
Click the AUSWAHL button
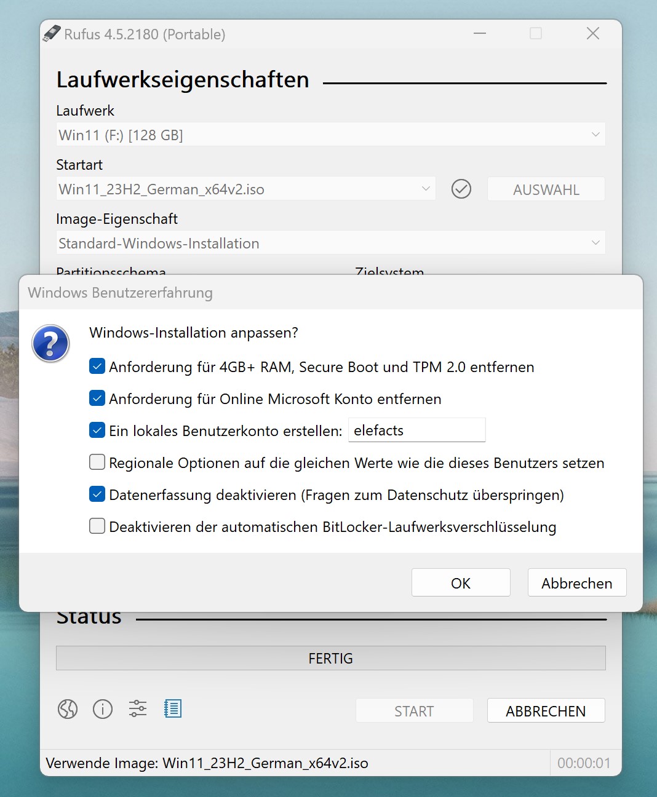coord(546,189)
